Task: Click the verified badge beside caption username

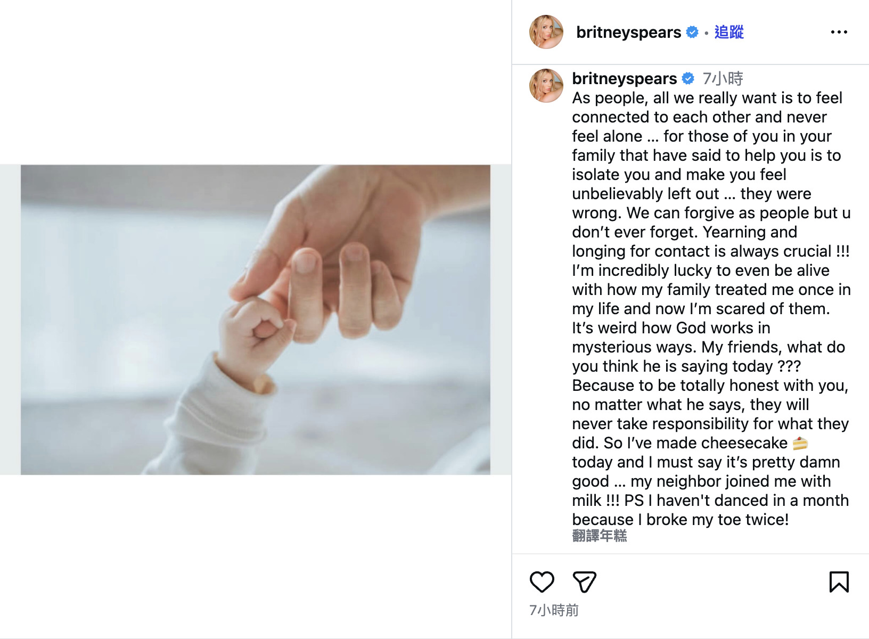Action: 688,79
